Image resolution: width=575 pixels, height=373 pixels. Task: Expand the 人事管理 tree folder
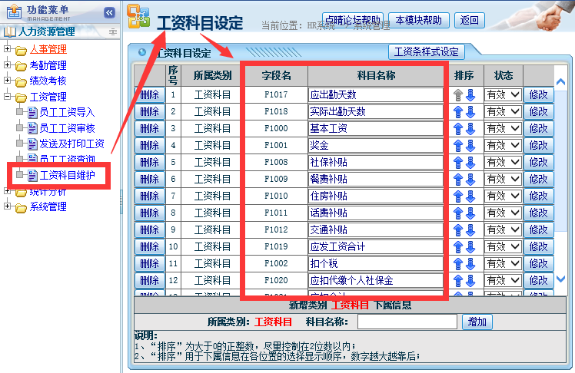(8, 51)
